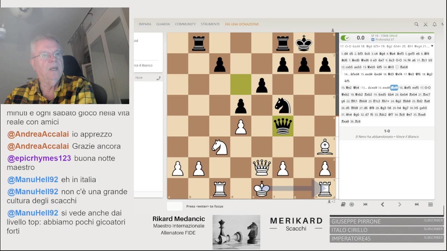Select the black rook on b8
The width and height of the screenshot is (447, 251).
(x=199, y=43)
